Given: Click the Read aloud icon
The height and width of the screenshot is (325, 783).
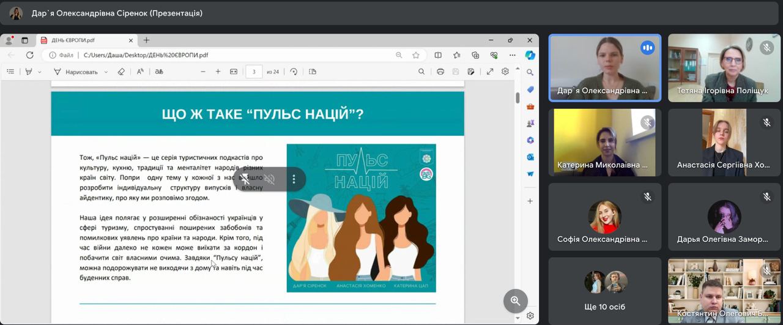Looking at the screenshot, I should click(x=140, y=72).
